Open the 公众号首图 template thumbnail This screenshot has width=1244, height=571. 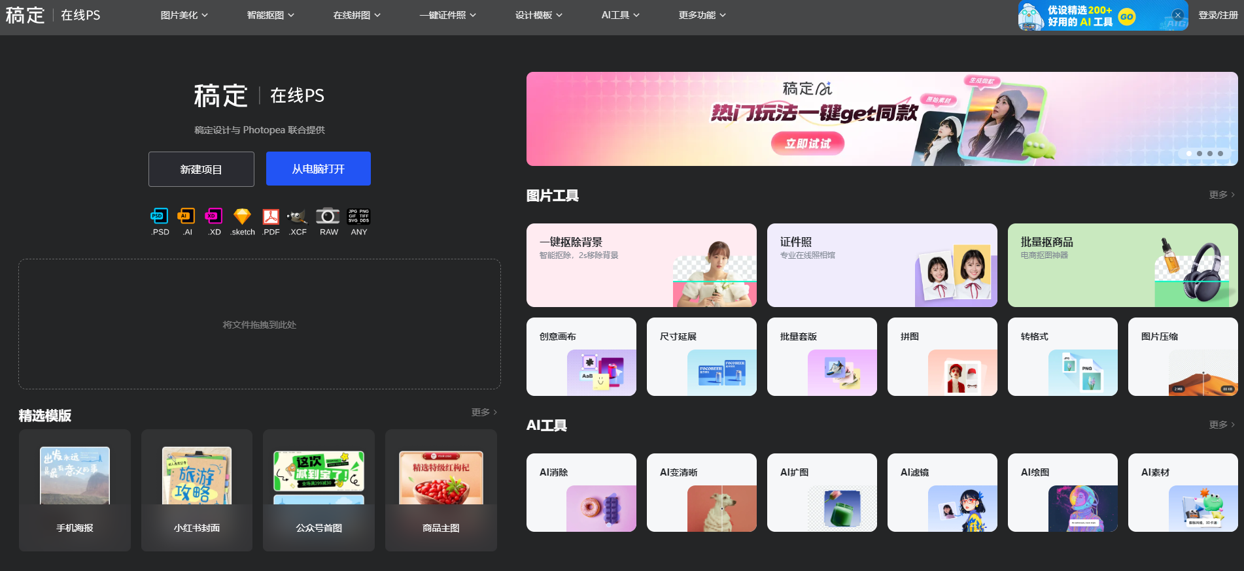(x=319, y=490)
